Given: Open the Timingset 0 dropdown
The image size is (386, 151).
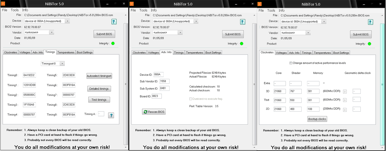Looking at the screenshot, I should click(62, 63).
